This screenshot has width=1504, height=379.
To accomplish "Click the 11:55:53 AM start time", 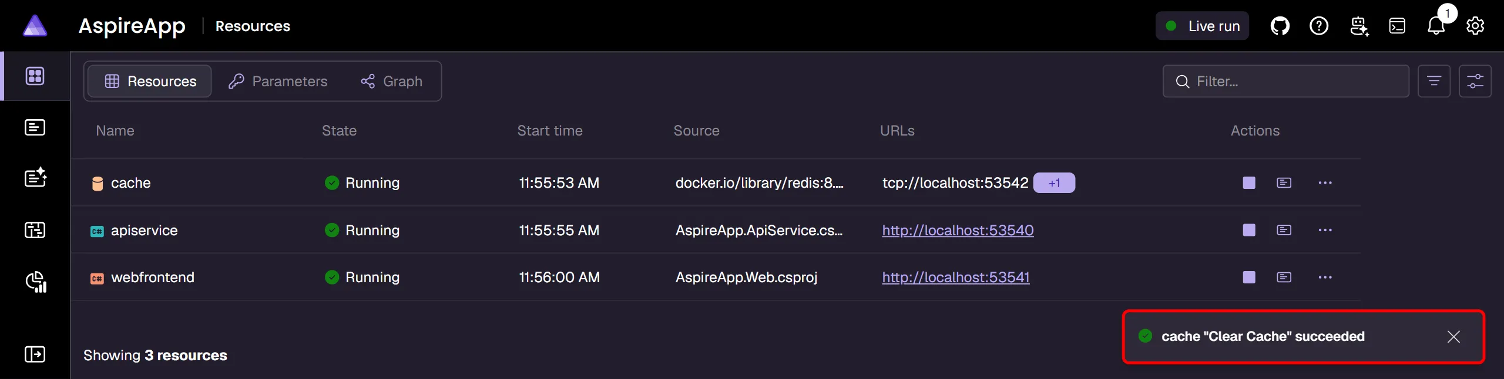I will click(559, 183).
